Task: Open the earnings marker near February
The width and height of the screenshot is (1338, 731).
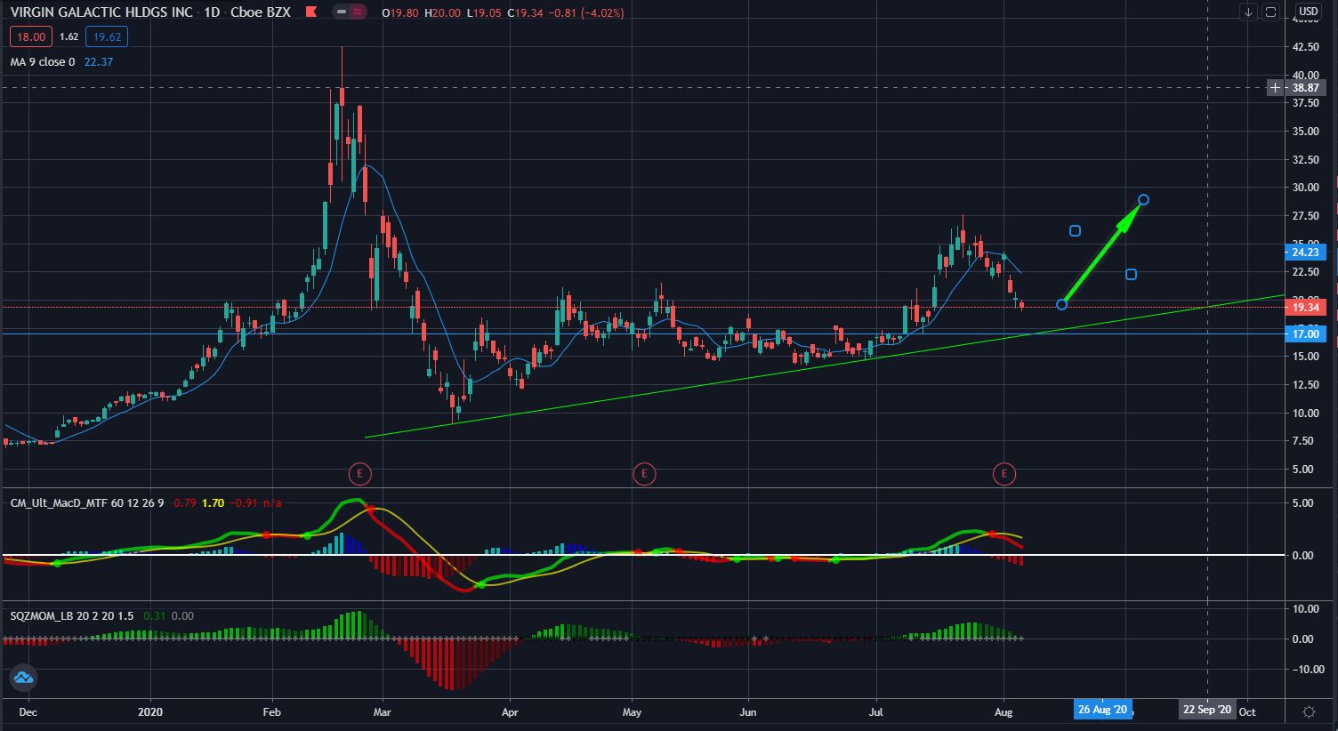Action: [x=359, y=474]
